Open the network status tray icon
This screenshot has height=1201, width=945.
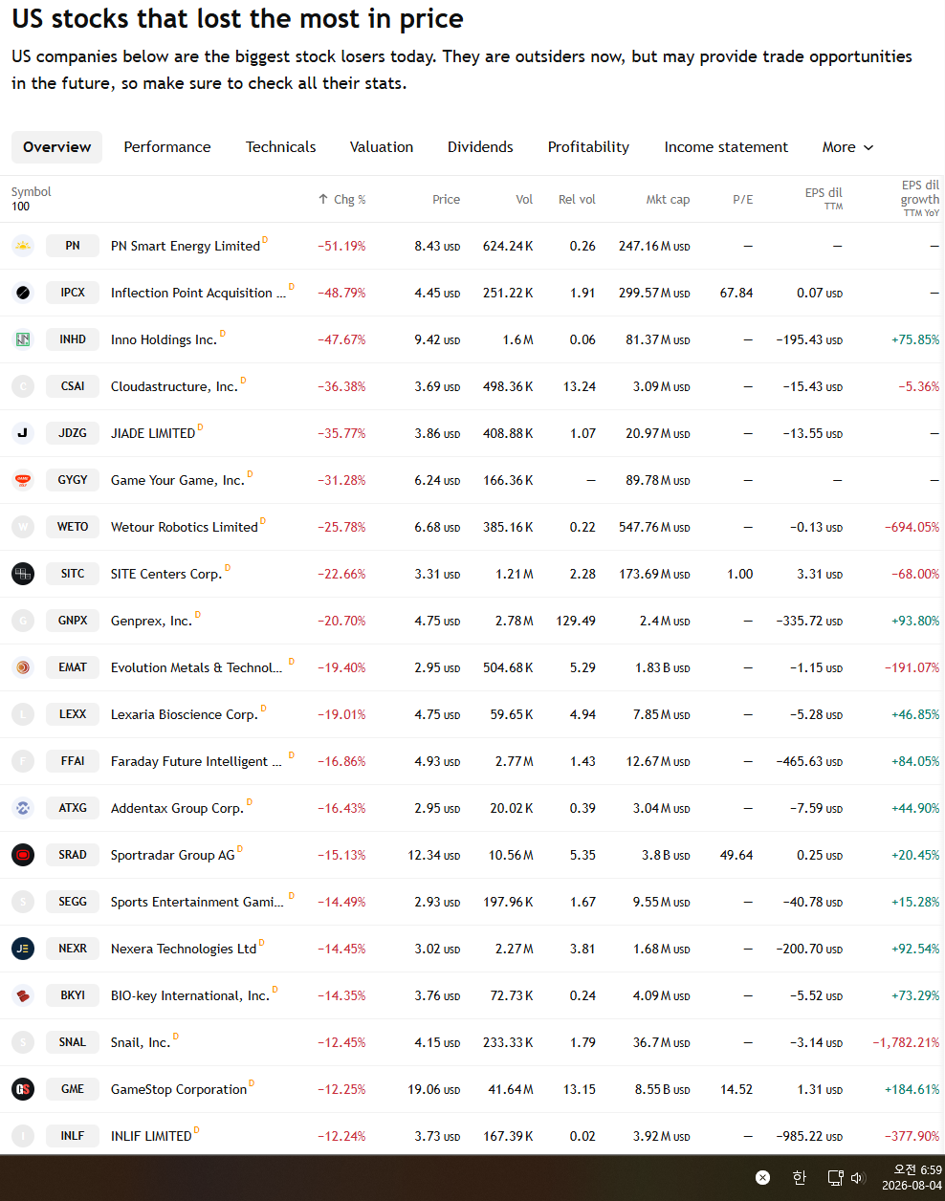(835, 1178)
